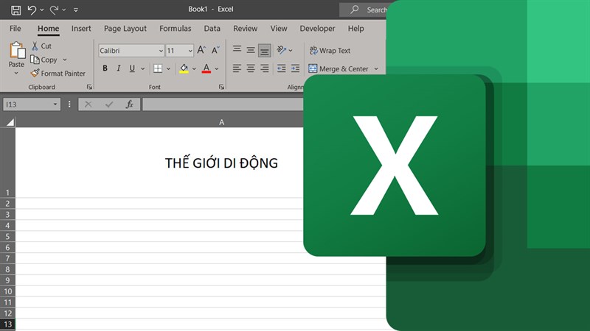The width and height of the screenshot is (590, 331).
Task: Open the Page Layout tab
Action: [125, 29]
